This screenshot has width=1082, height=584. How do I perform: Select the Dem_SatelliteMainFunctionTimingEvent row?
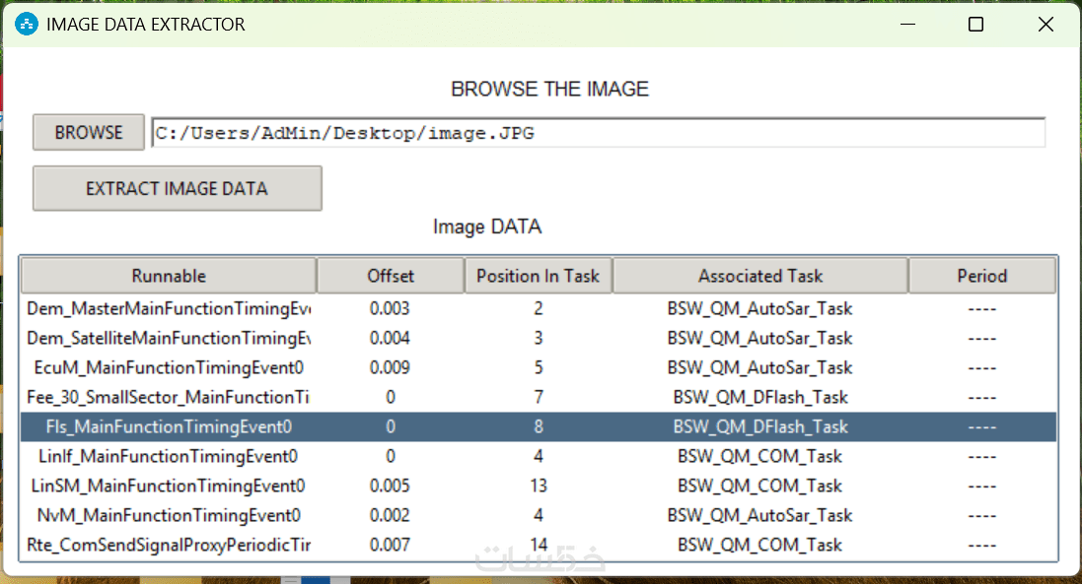169,338
